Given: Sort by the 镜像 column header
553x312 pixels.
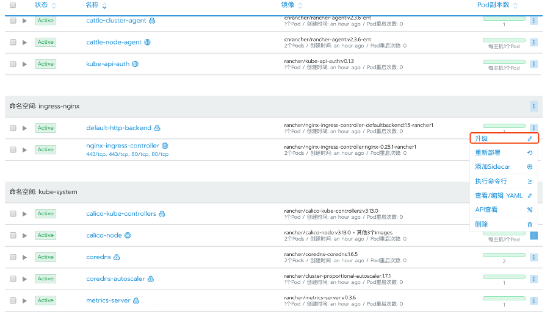Looking at the screenshot, I should tap(292, 5).
